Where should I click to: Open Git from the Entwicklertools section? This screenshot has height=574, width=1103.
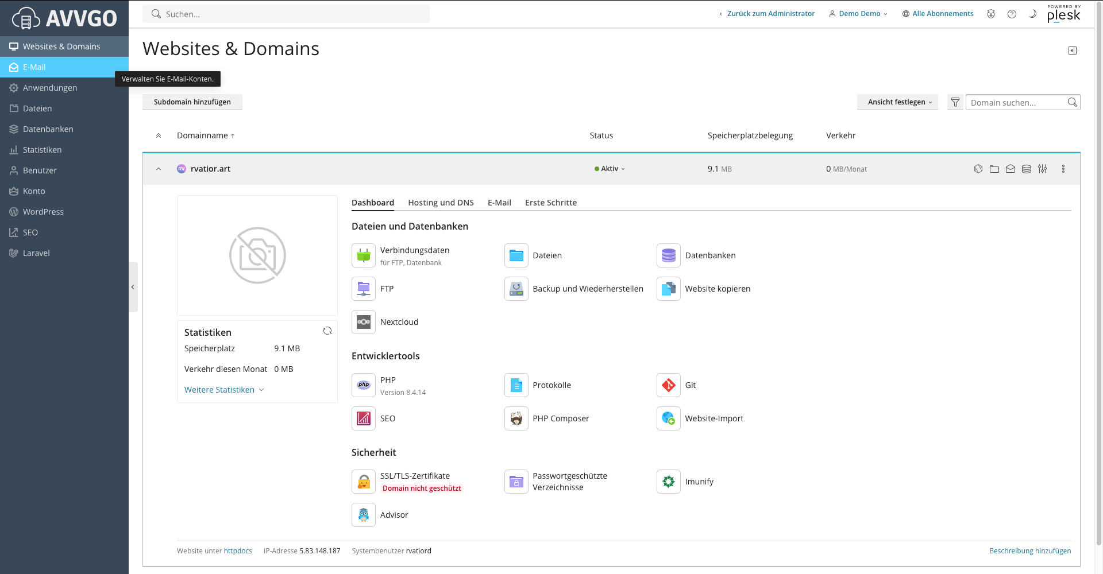coord(669,385)
